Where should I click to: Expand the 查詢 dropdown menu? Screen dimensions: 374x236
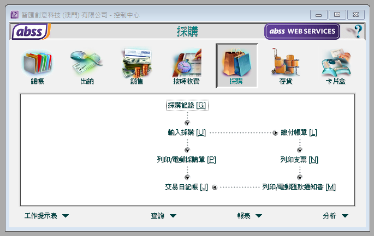[x=163, y=216]
